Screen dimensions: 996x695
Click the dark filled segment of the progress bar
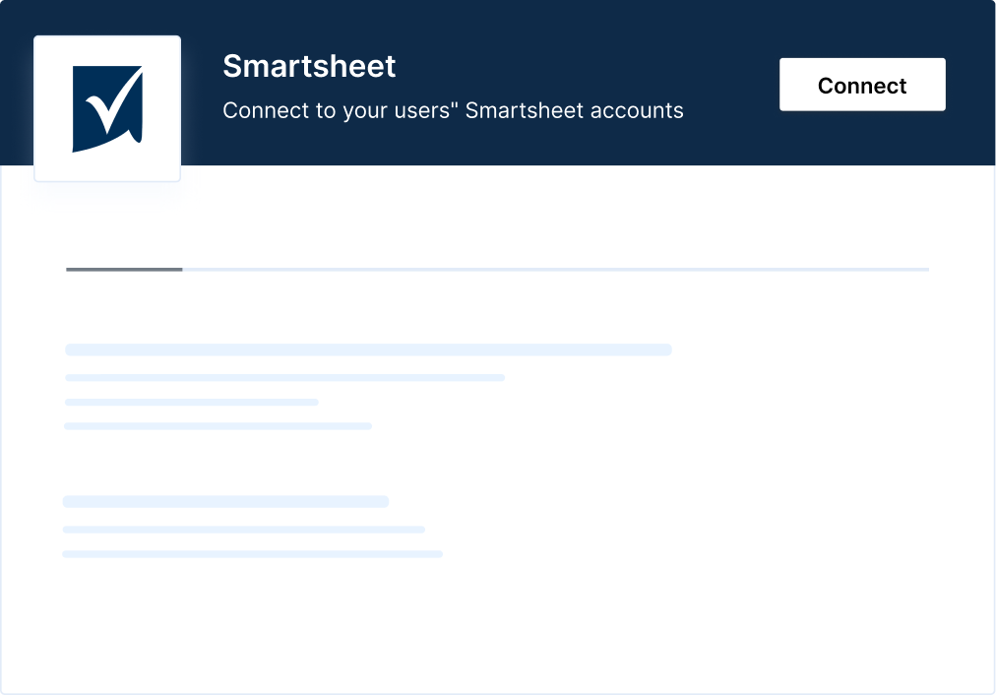point(123,269)
